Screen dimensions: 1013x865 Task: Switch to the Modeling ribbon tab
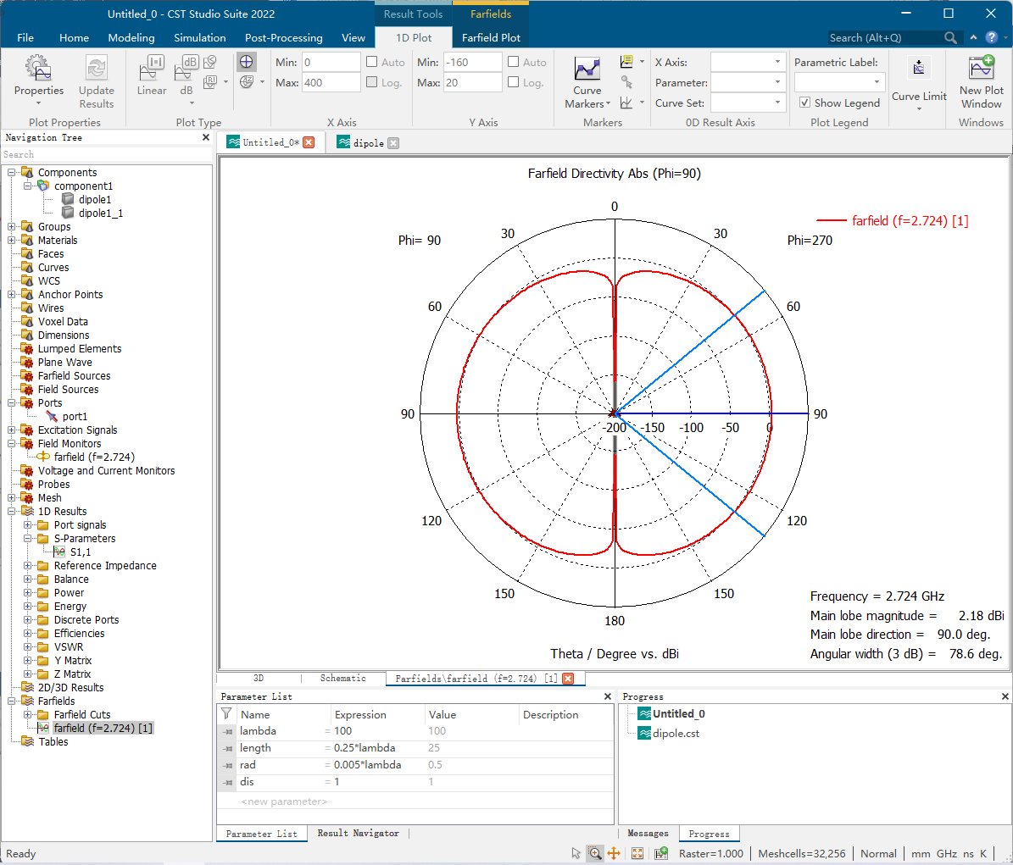point(131,37)
